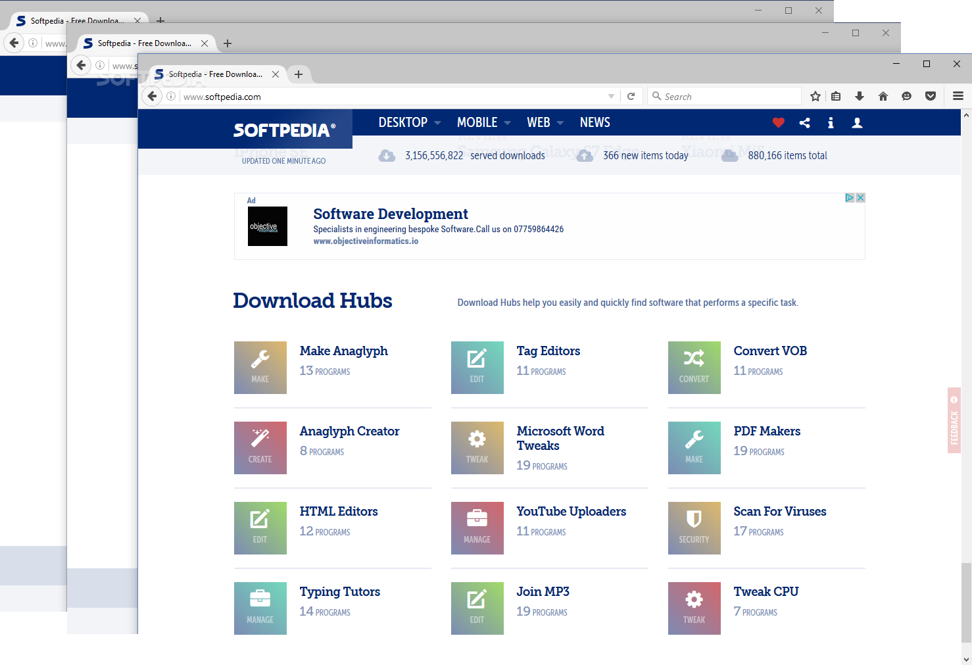Screen dimensions: 972x665
Task: Visit www.objectiveinformatics.io ad link
Action: (x=366, y=241)
